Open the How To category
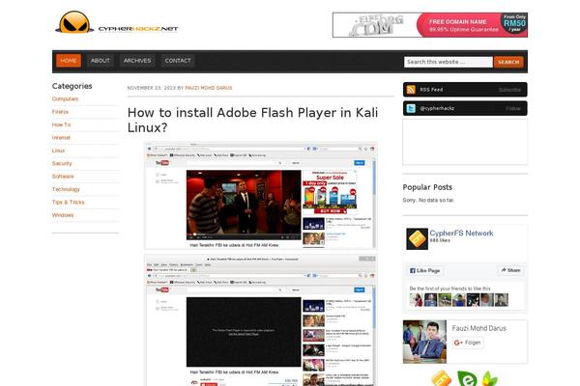 pyautogui.click(x=62, y=124)
